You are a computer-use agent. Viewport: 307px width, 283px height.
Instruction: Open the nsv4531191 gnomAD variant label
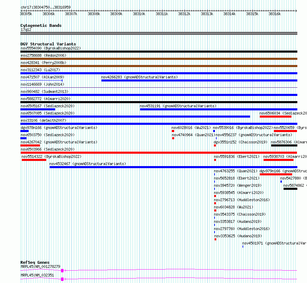coord(178,106)
